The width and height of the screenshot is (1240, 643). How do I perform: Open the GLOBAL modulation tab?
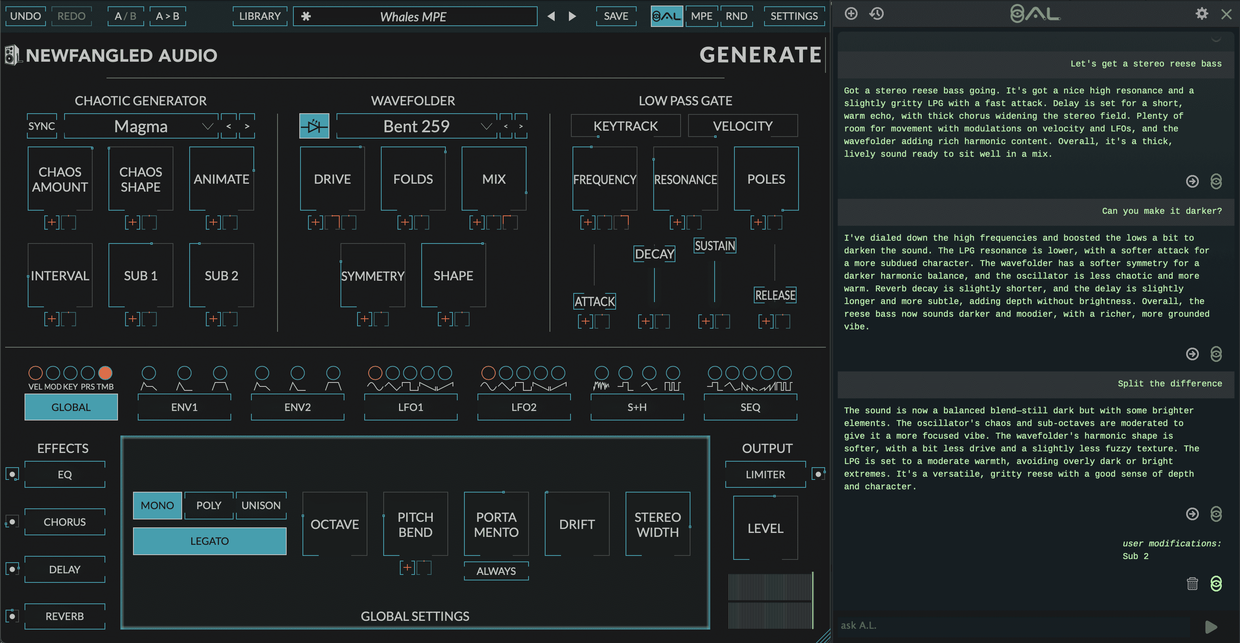71,407
